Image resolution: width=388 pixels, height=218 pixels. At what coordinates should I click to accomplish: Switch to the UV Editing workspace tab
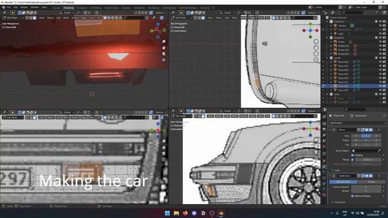point(96,8)
